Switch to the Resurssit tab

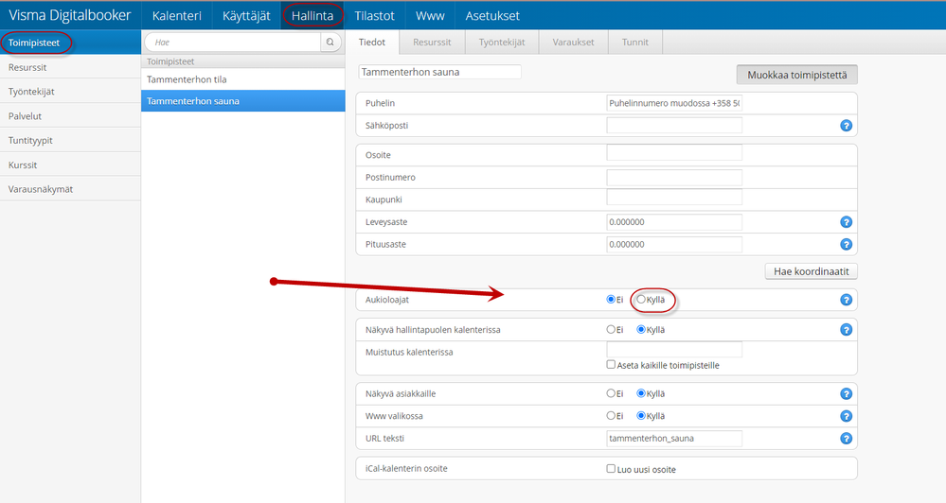click(432, 43)
